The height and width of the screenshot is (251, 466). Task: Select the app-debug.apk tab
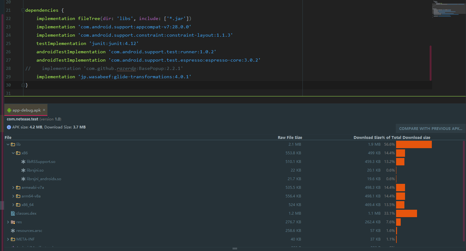(26, 110)
